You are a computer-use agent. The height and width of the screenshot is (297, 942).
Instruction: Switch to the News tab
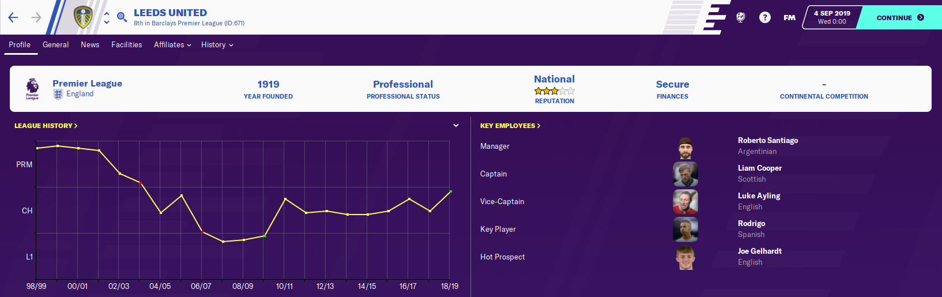(90, 44)
